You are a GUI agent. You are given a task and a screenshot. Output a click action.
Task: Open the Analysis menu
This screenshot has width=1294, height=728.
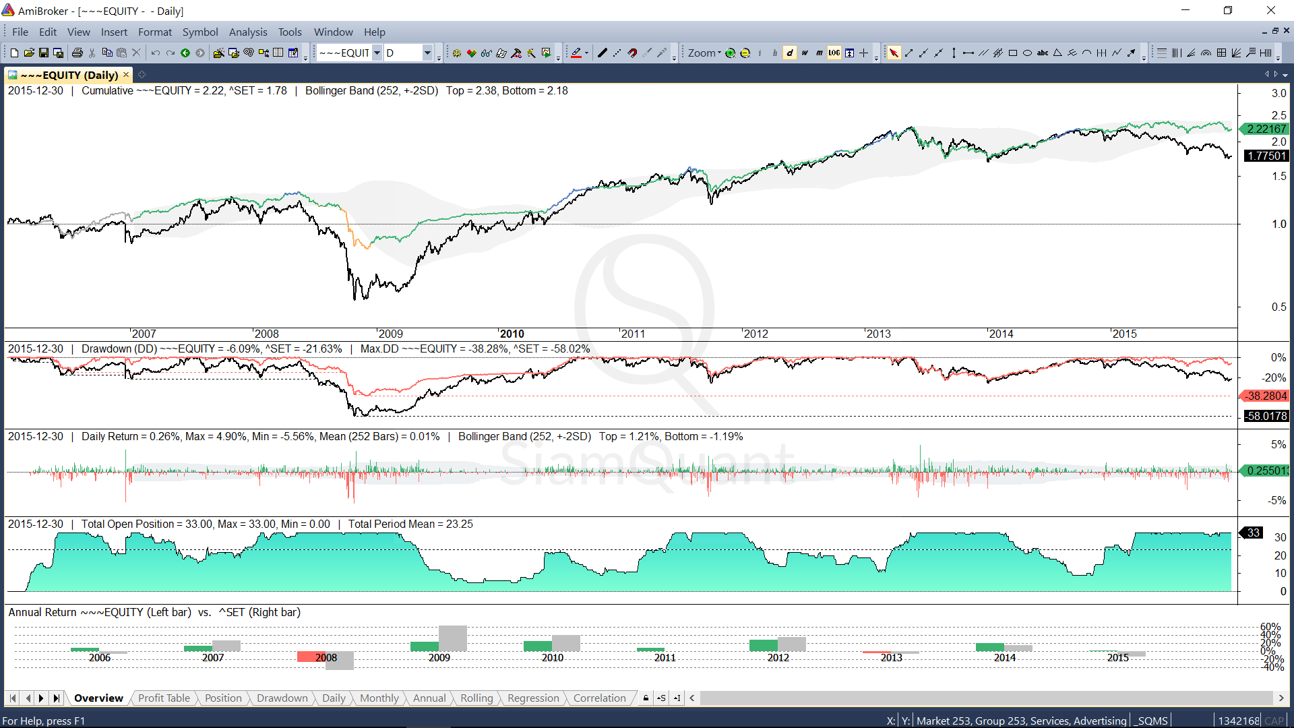click(x=247, y=32)
